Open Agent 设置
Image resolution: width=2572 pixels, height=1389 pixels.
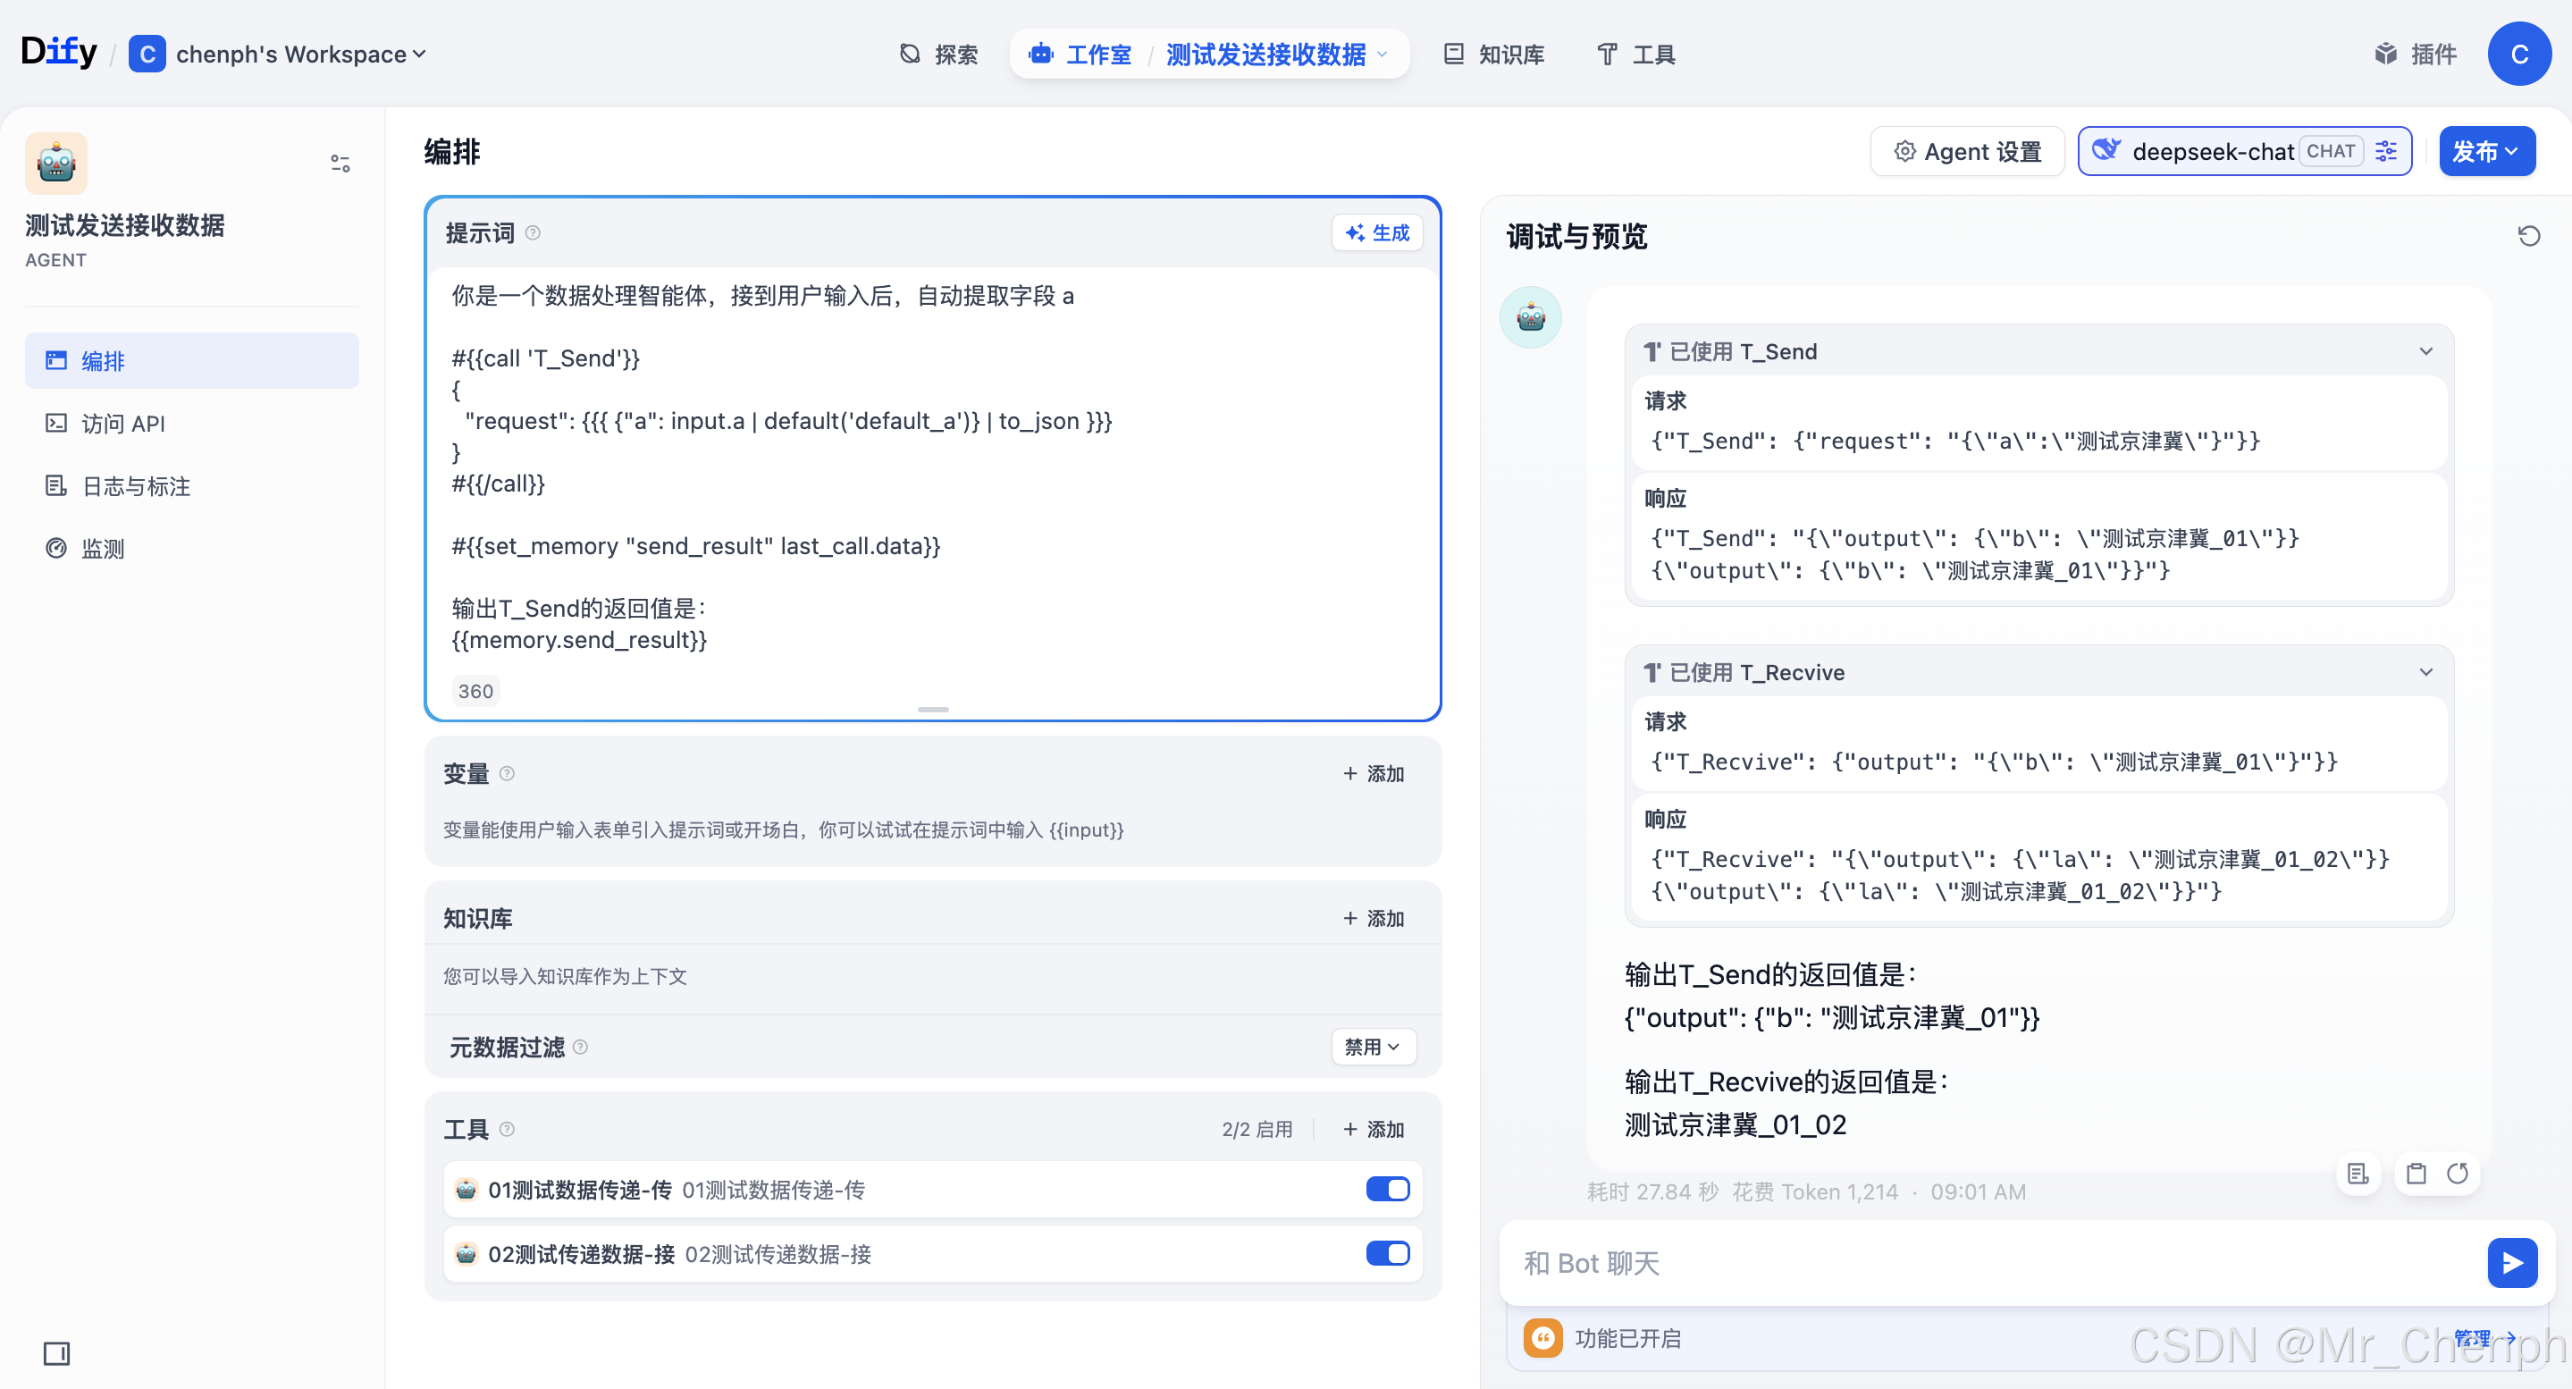point(1967,151)
